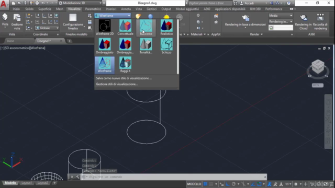Viewport: 335px width, 188px height.
Task: Open the Annota ribbon tab
Action: point(126,9)
